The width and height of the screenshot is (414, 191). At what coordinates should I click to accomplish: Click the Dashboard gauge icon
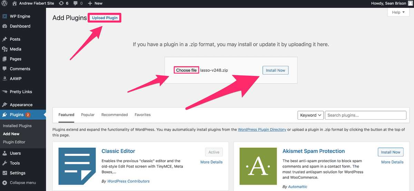click(5, 26)
